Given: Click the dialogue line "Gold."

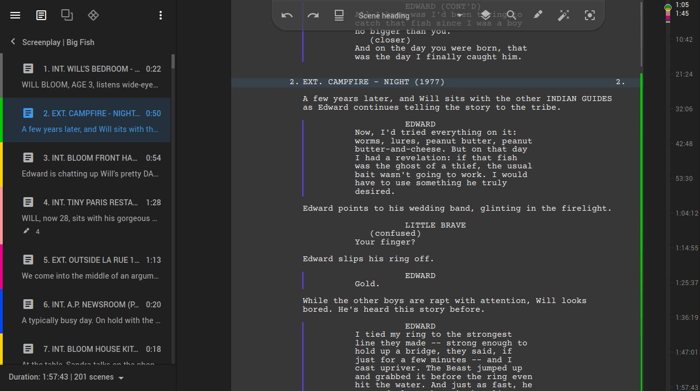Looking at the screenshot, I should pyautogui.click(x=367, y=284).
